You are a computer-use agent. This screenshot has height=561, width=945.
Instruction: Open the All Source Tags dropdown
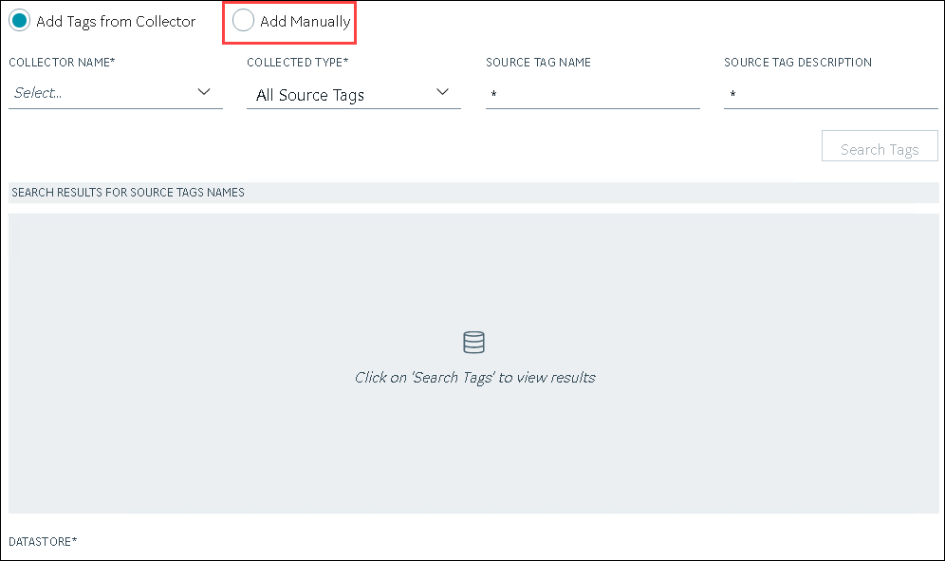pos(354,95)
